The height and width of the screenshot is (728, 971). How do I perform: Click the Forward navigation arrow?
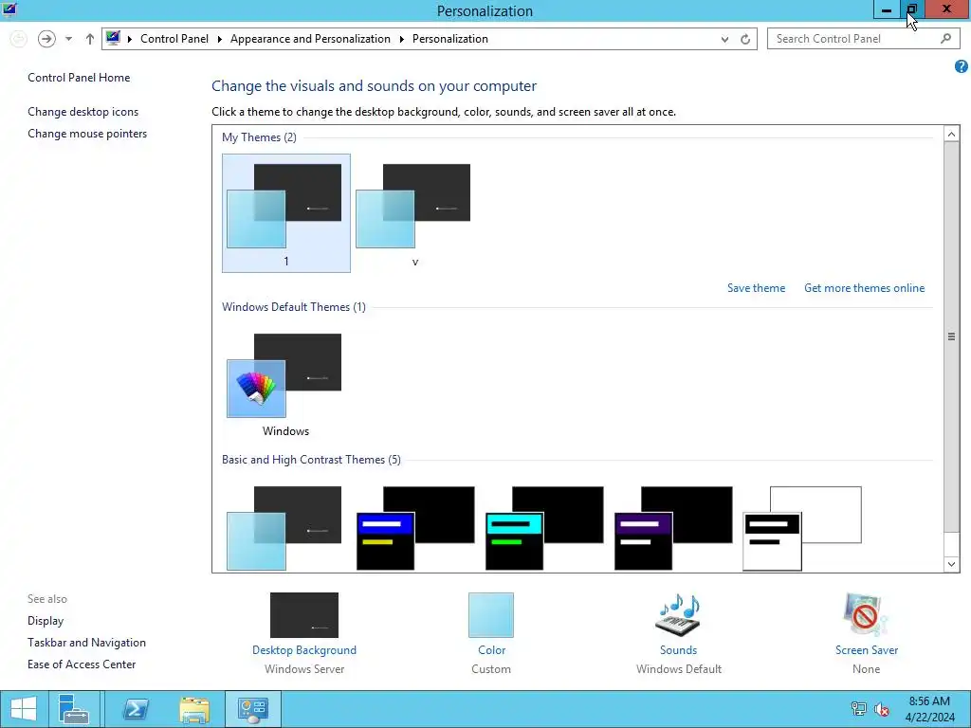[x=46, y=39]
